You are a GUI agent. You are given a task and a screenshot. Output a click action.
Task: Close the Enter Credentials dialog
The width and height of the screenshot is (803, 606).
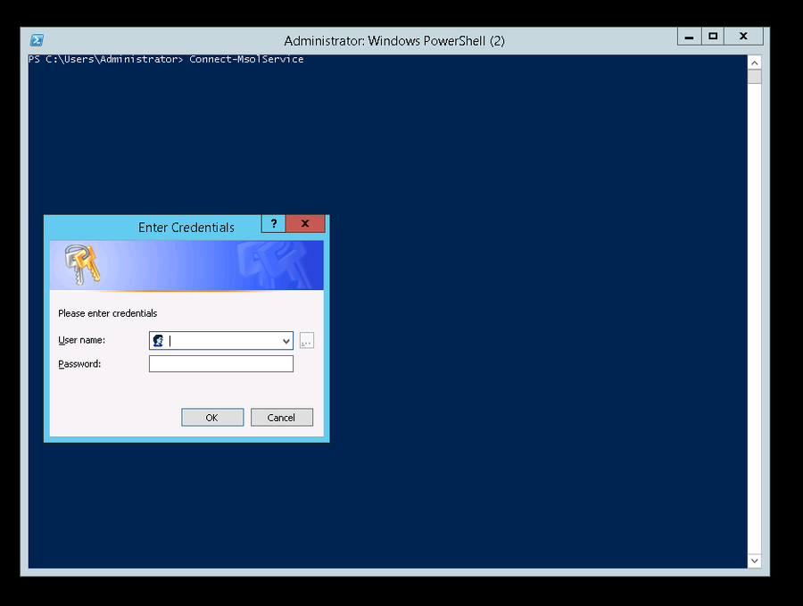[306, 224]
